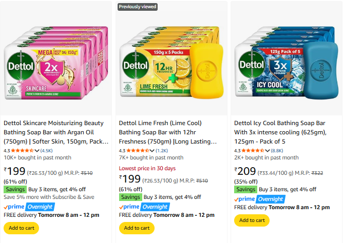
Task: Open the Dettol Skincare pink soap product image
Action: pyautogui.click(x=56, y=63)
